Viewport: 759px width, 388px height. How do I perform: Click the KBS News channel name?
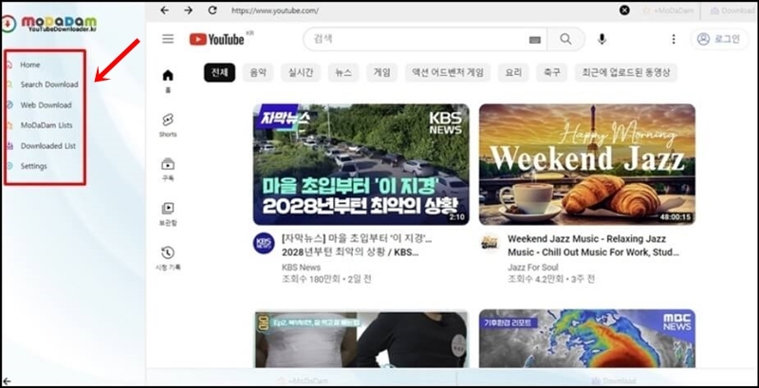click(x=301, y=268)
